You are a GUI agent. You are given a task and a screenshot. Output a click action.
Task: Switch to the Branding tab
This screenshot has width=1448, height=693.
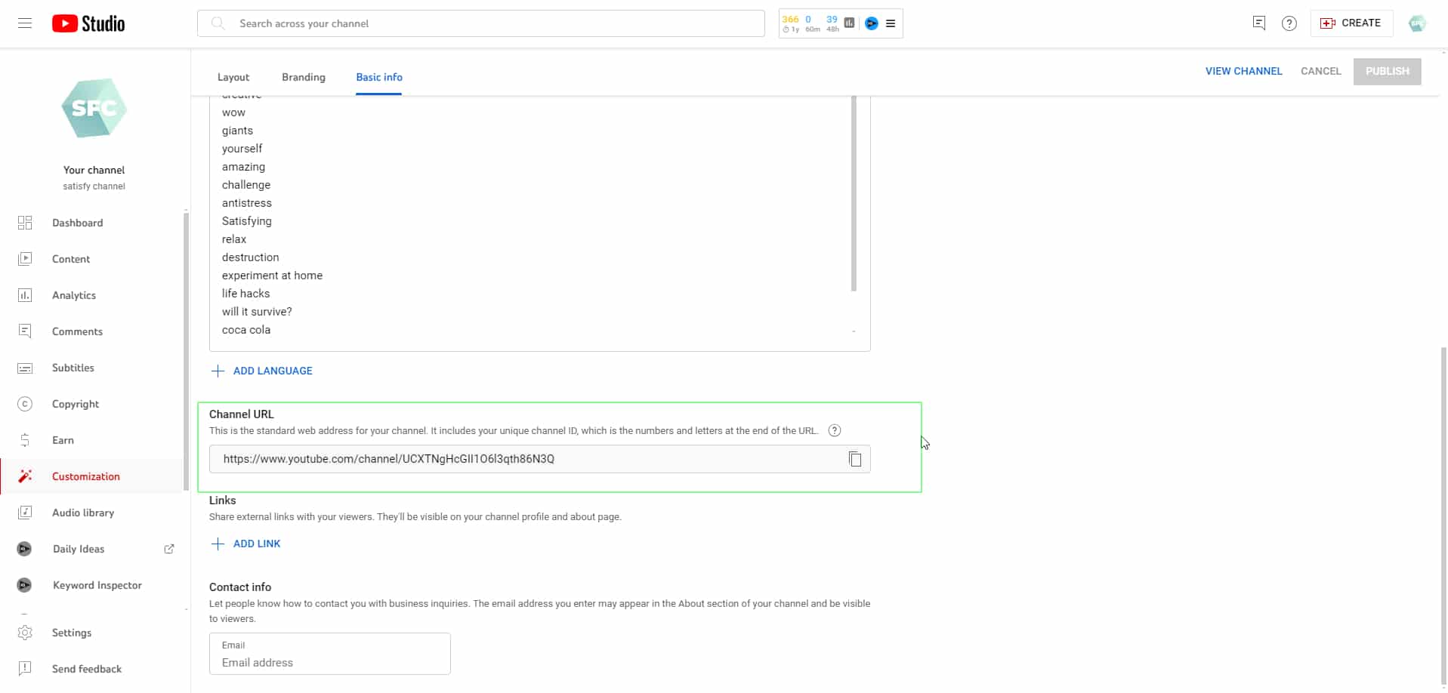pyautogui.click(x=303, y=77)
